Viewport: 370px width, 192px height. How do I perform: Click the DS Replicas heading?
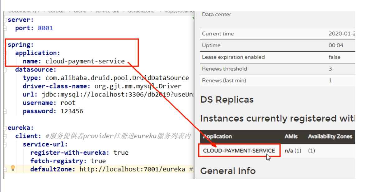pos(227,100)
